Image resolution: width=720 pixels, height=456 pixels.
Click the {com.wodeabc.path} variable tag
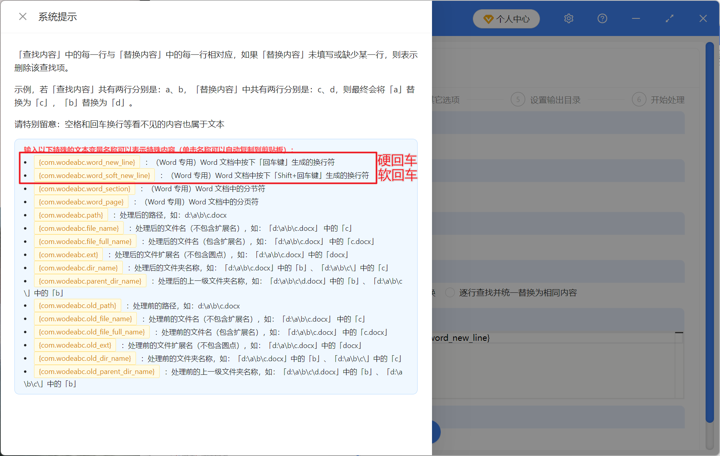pos(71,215)
